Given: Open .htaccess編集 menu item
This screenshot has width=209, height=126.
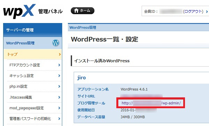Looking at the screenshot, I should pos(34,97).
